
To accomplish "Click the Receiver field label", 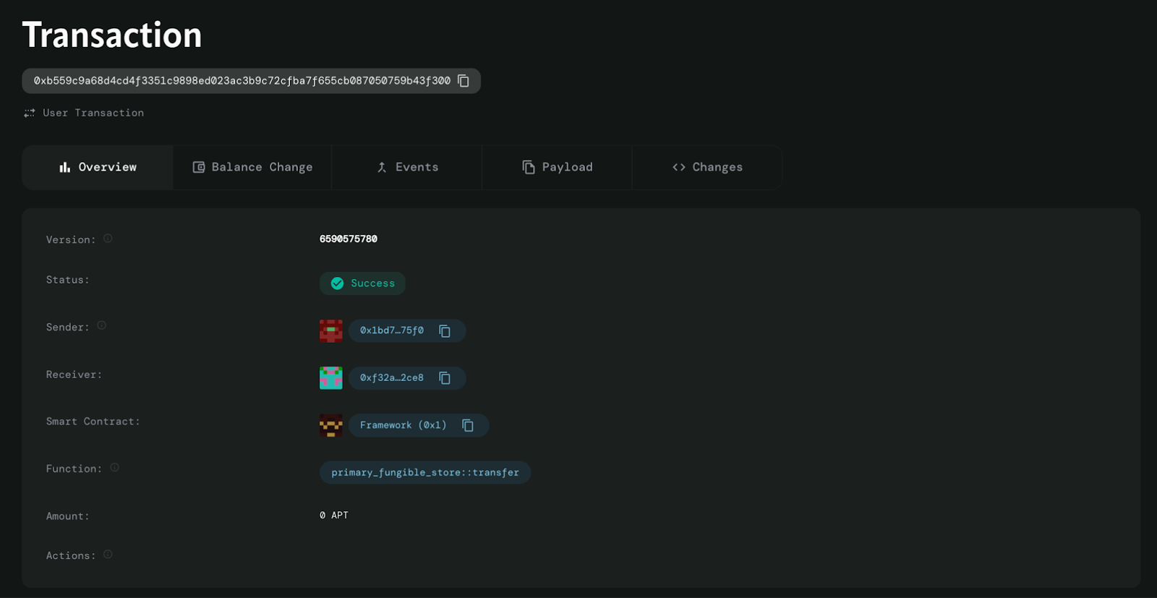I will point(74,375).
